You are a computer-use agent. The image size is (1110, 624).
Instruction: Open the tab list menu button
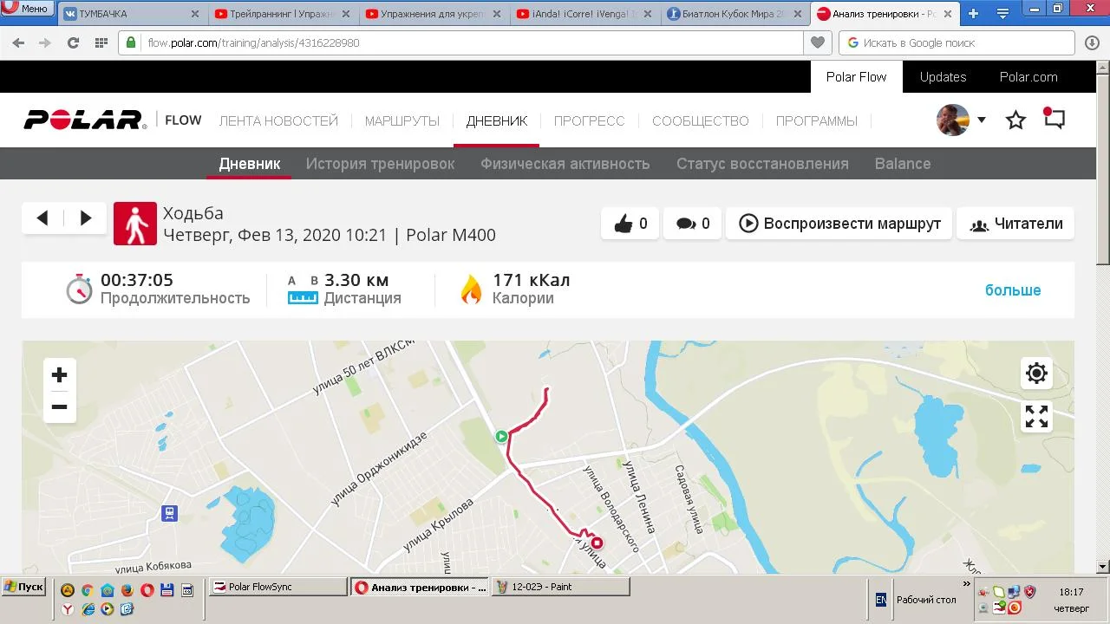(1003, 13)
